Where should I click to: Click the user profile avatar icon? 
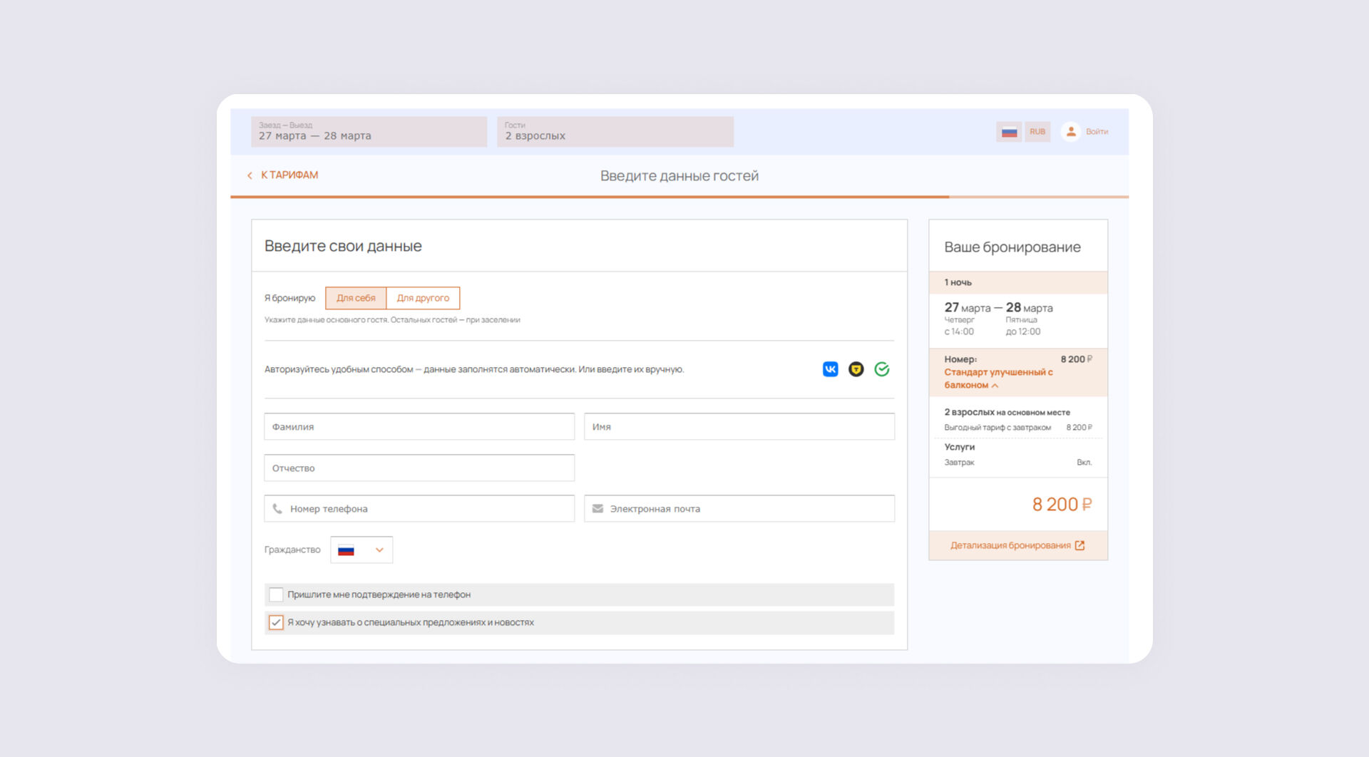coord(1070,132)
